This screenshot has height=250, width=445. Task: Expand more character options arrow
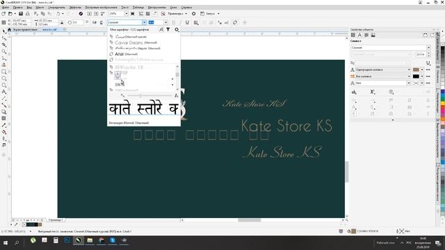[x=393, y=120]
